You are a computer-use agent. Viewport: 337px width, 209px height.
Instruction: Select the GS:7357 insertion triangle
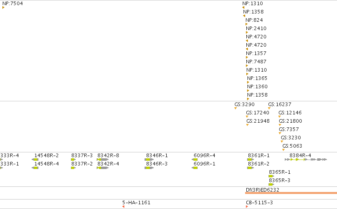(x=280, y=133)
